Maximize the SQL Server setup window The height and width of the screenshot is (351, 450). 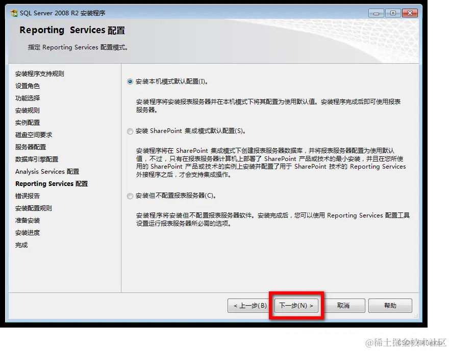click(393, 13)
